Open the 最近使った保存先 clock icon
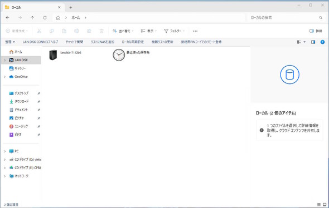Image resolution: width=329 pixels, height=208 pixels. coord(119,55)
